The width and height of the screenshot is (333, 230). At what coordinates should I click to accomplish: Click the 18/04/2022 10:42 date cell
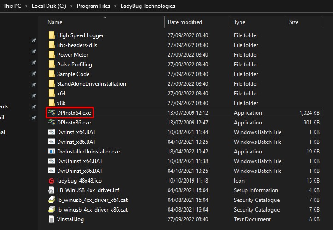pos(188,151)
